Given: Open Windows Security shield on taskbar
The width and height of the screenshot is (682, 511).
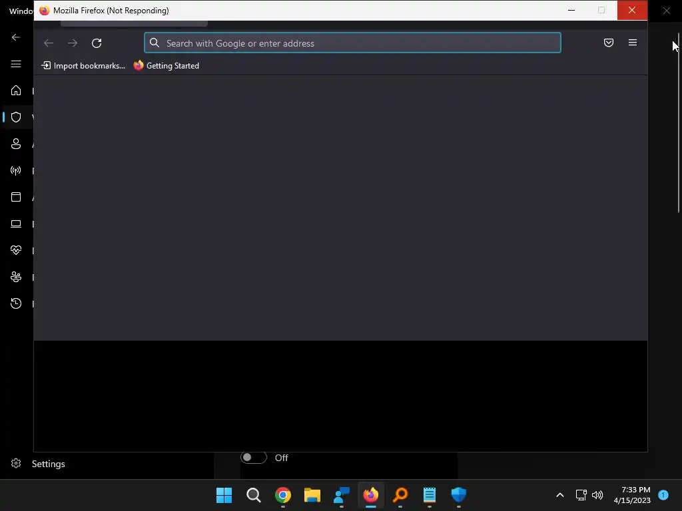Looking at the screenshot, I should [x=459, y=495].
